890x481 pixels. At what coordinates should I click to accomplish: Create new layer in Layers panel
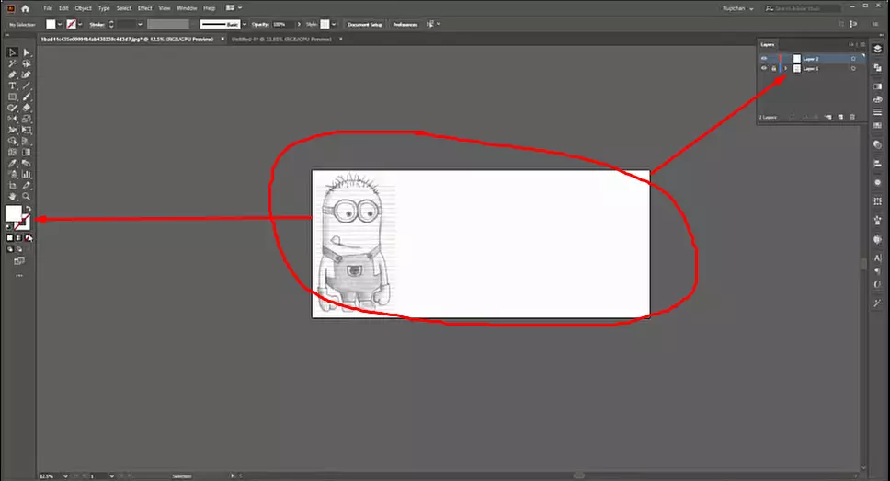click(840, 117)
